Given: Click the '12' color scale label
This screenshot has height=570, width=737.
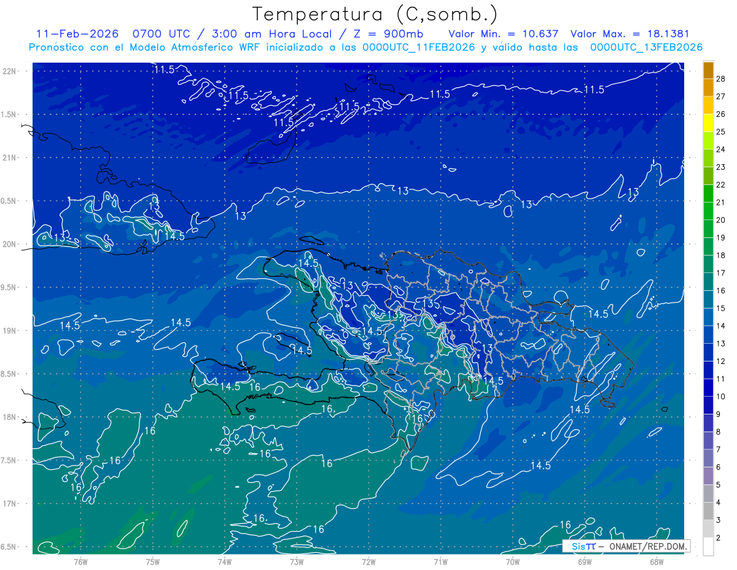Looking at the screenshot, I should [x=721, y=361].
